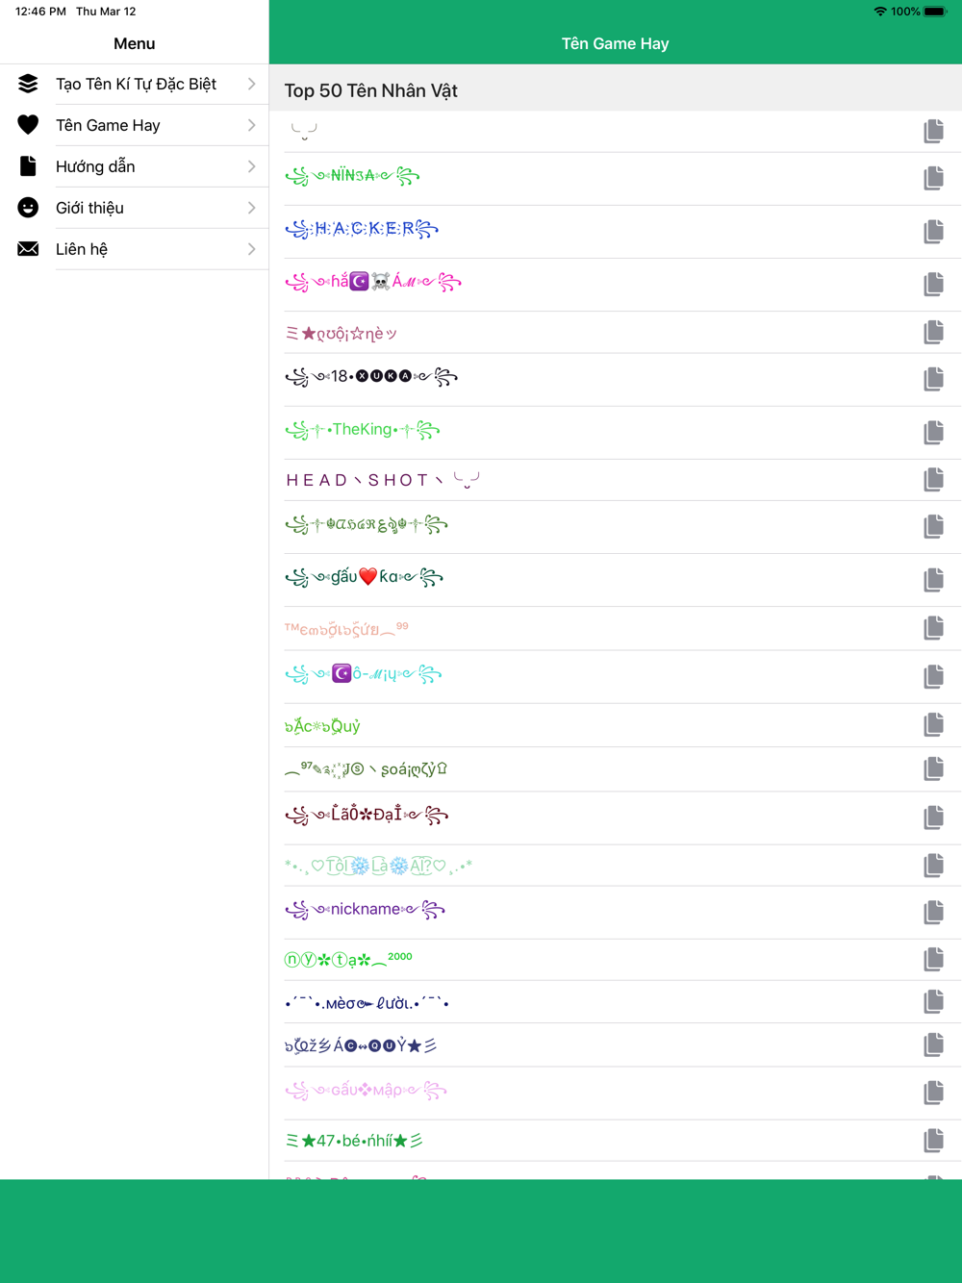The height and width of the screenshot is (1283, 962).
Task: Expand Tạo Tên Kí Tự Đặc Biệt chevron
Action: [x=251, y=84]
